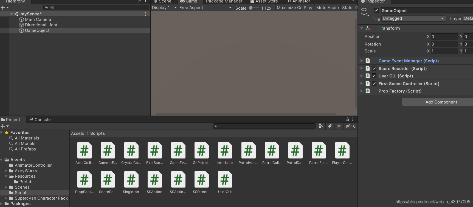
Task: Toggle Mute Audio in Game view
Action: click(327, 8)
